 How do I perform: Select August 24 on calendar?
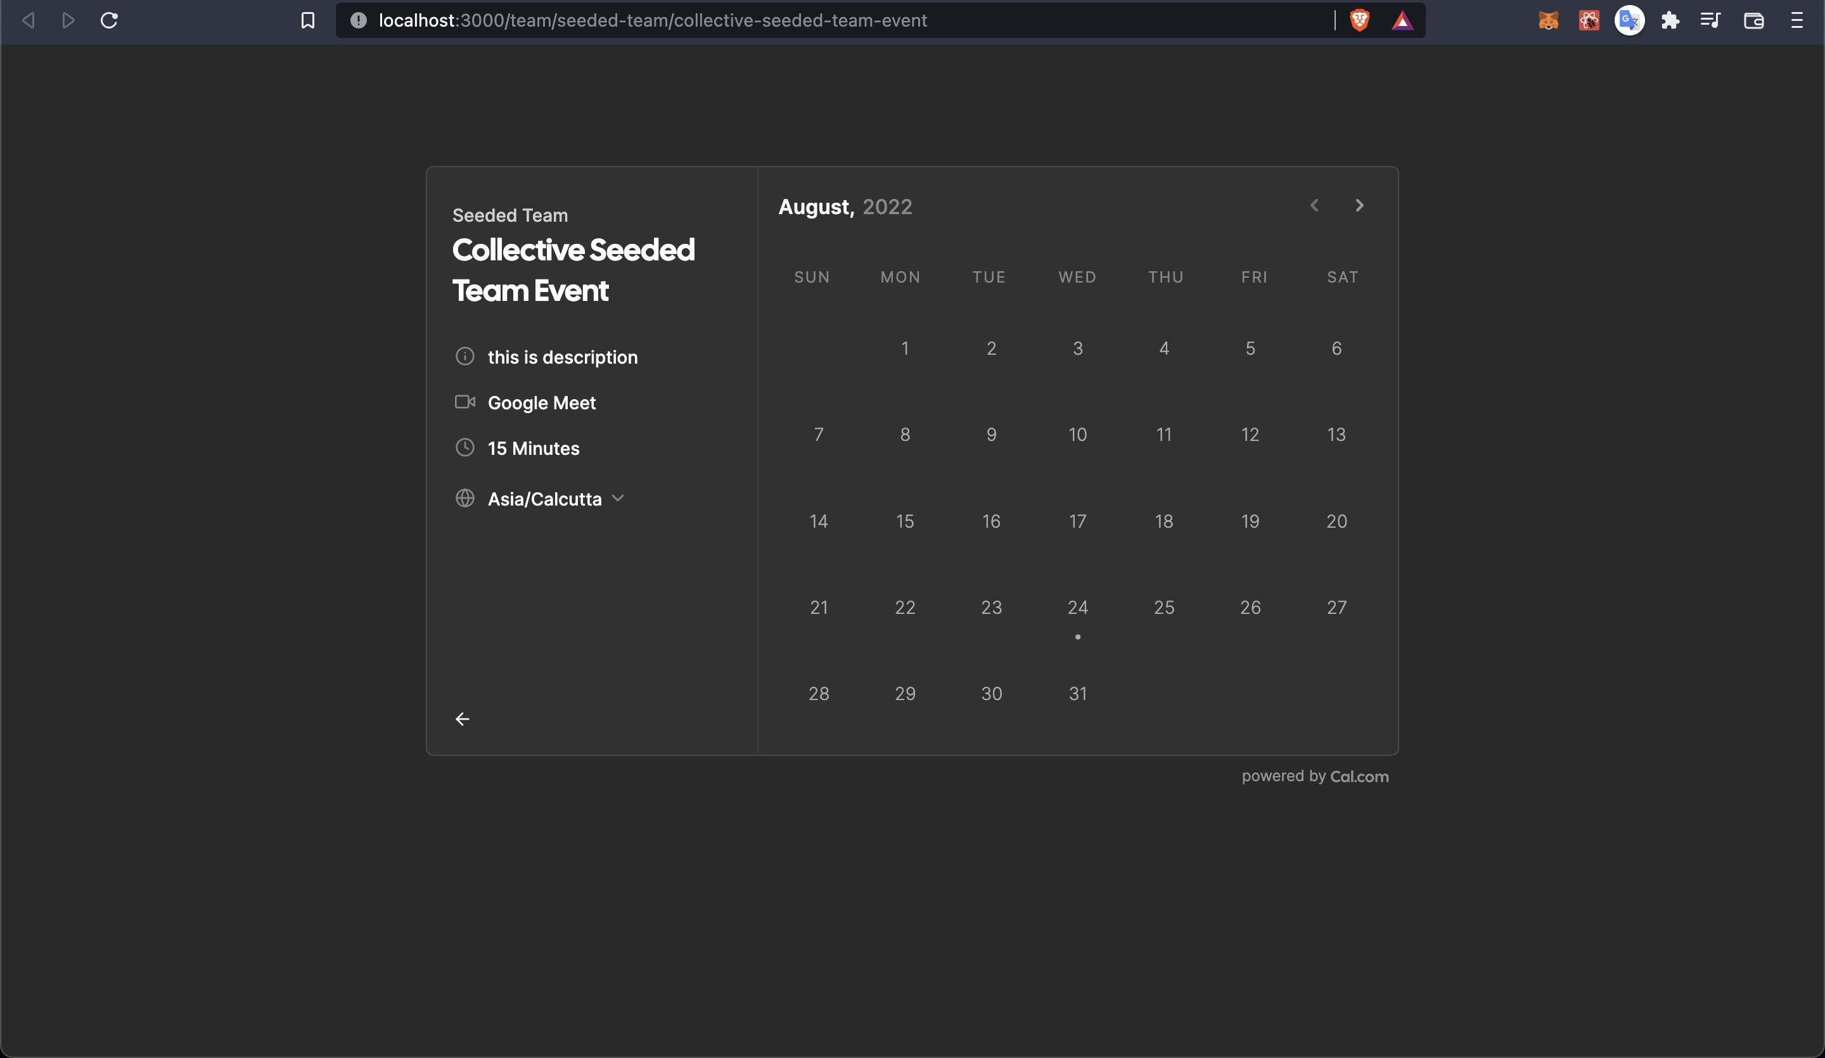point(1078,608)
